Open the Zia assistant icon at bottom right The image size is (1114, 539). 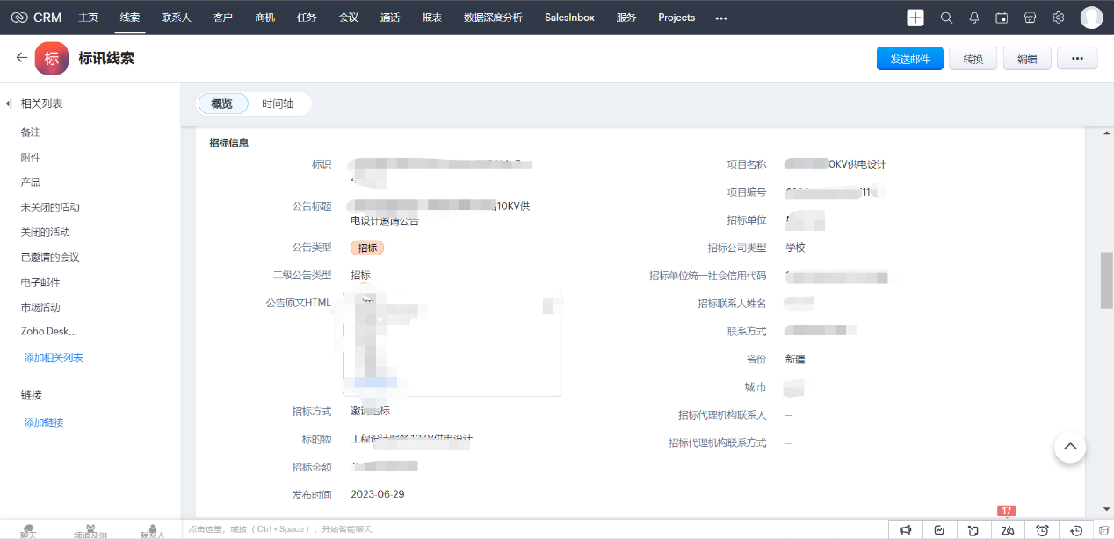point(1006,529)
